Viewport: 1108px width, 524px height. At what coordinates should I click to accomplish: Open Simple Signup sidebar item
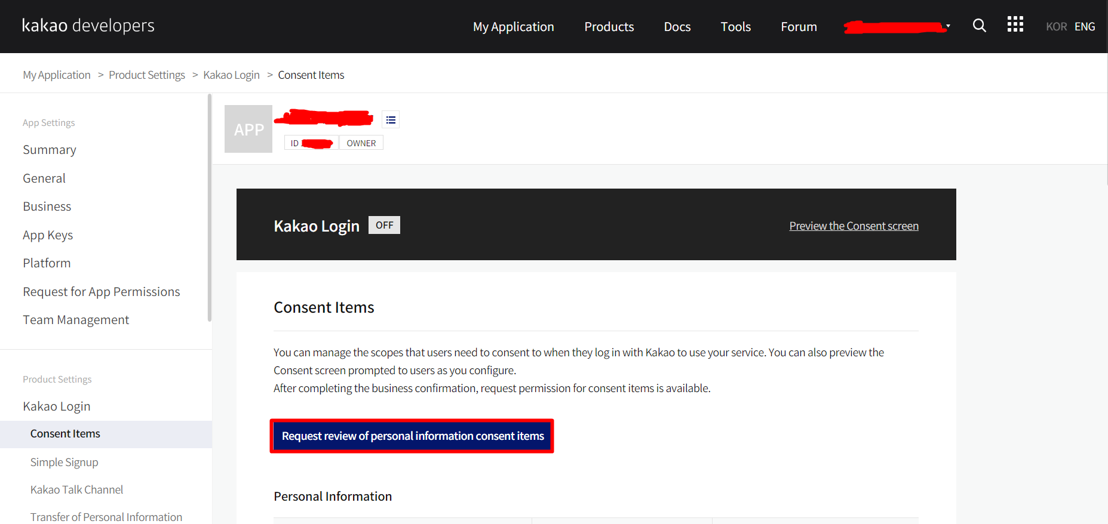65,463
